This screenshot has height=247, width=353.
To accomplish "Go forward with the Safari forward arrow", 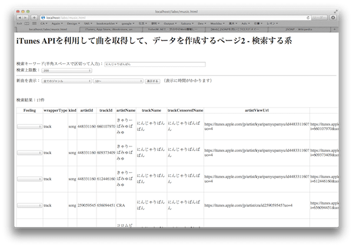I will tap(25, 18).
